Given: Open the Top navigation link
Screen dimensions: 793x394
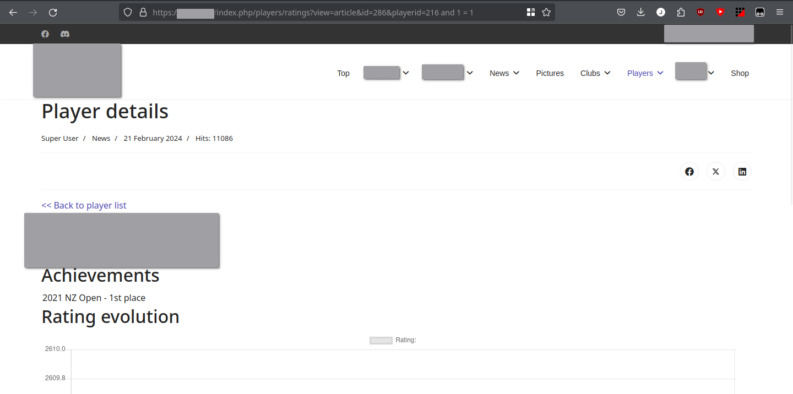Looking at the screenshot, I should click(343, 73).
